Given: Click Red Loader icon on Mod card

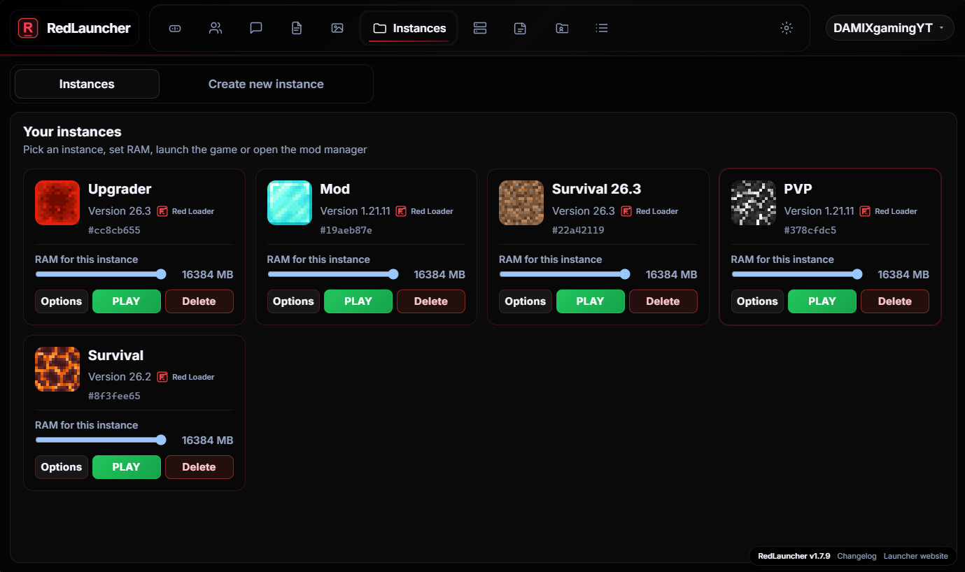Looking at the screenshot, I should coord(401,211).
